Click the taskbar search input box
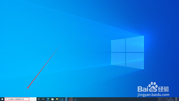Image resolution: width=179 pixels, height=101 pixels. pyautogui.click(x=20, y=99)
